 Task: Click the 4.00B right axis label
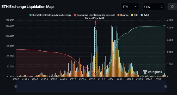pos(170,28)
